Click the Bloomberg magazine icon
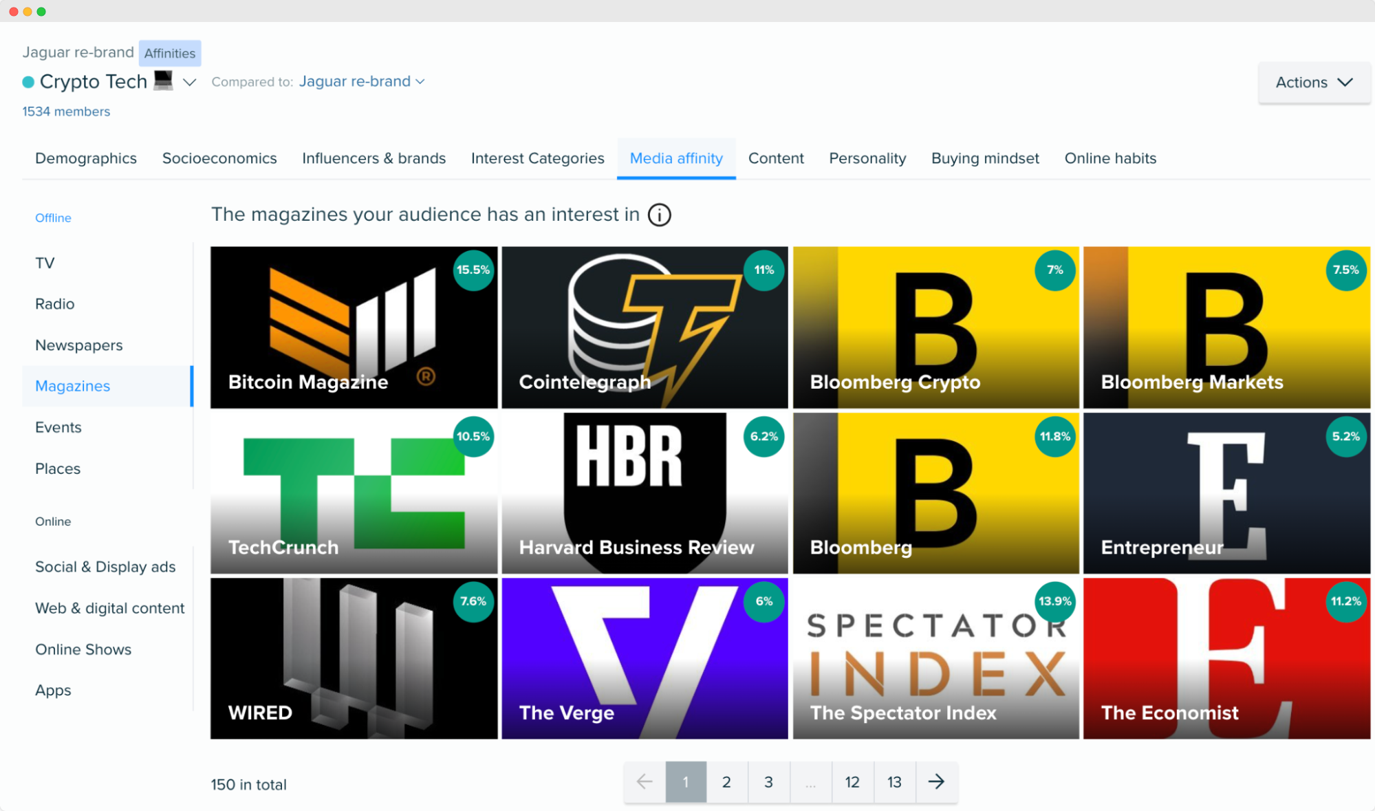 (933, 493)
